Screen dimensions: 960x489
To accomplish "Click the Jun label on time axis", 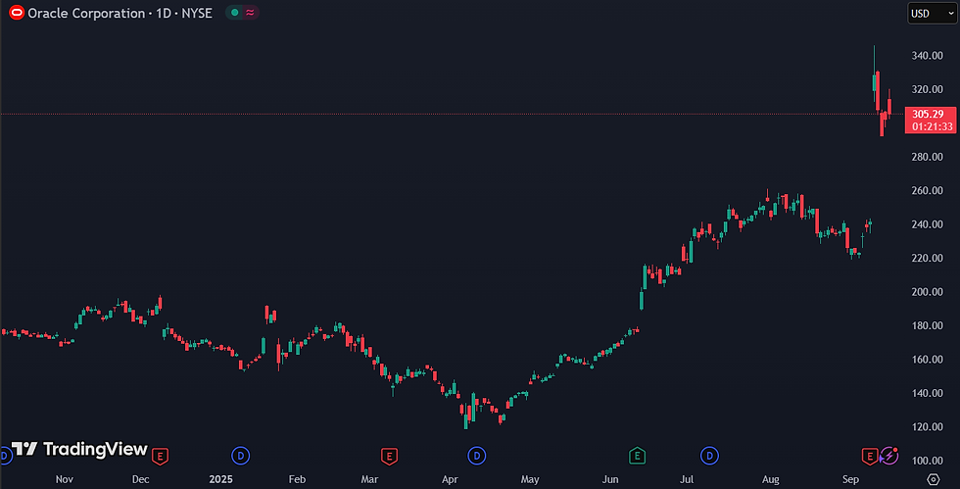I will click(610, 479).
